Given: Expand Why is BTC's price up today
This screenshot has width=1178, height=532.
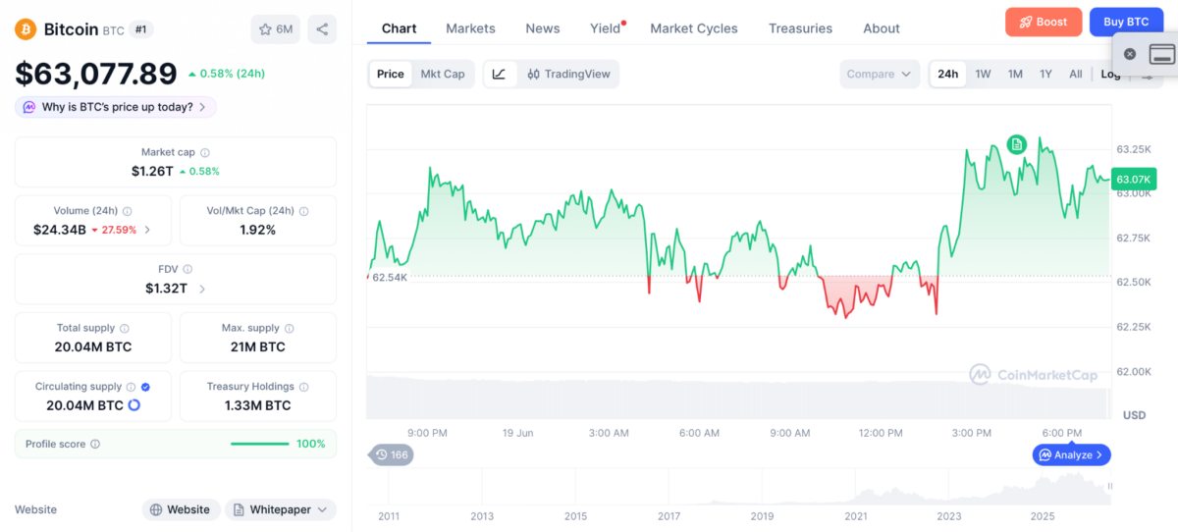Looking at the screenshot, I should pos(116,107).
